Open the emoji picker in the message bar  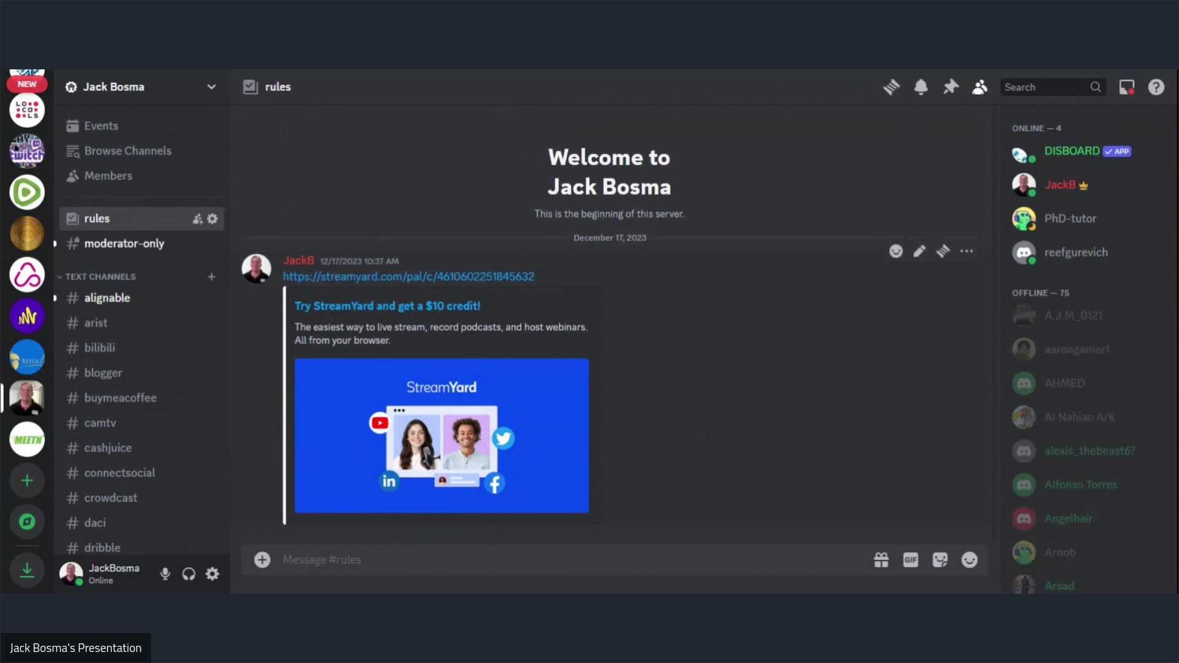970,559
